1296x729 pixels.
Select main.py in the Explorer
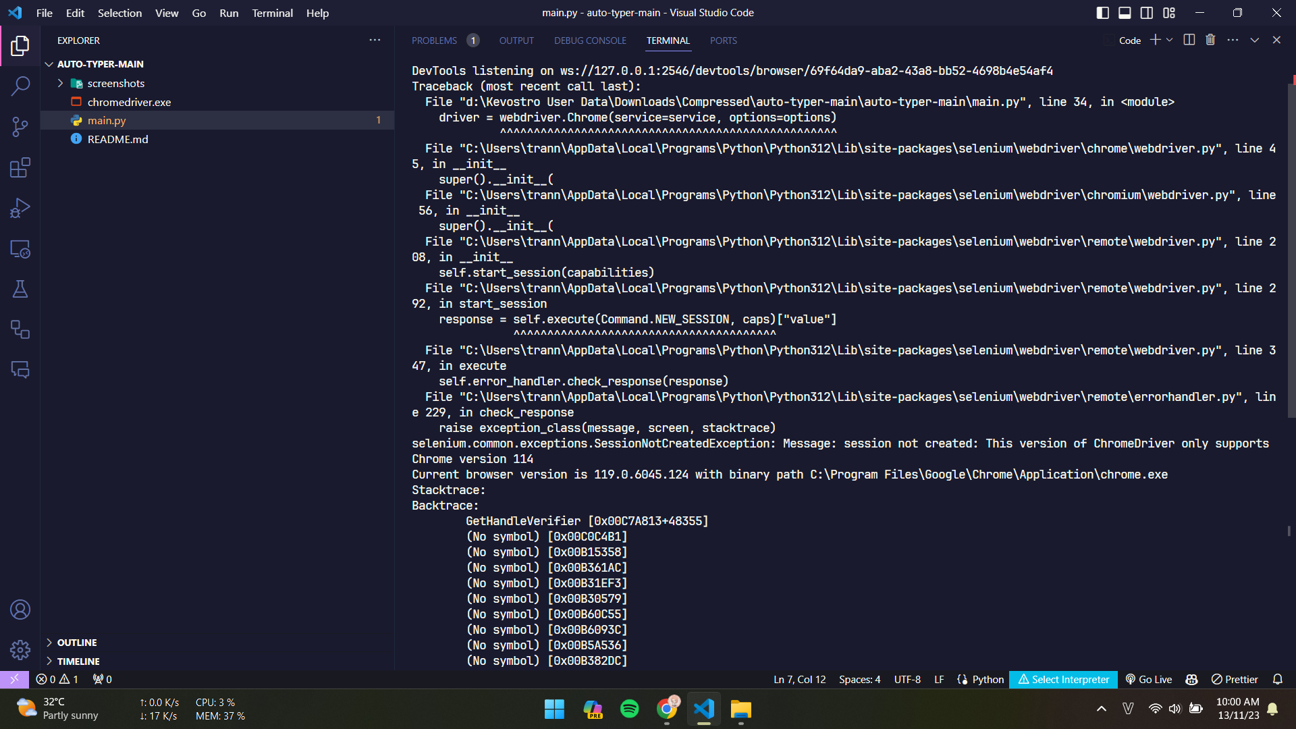tap(107, 120)
